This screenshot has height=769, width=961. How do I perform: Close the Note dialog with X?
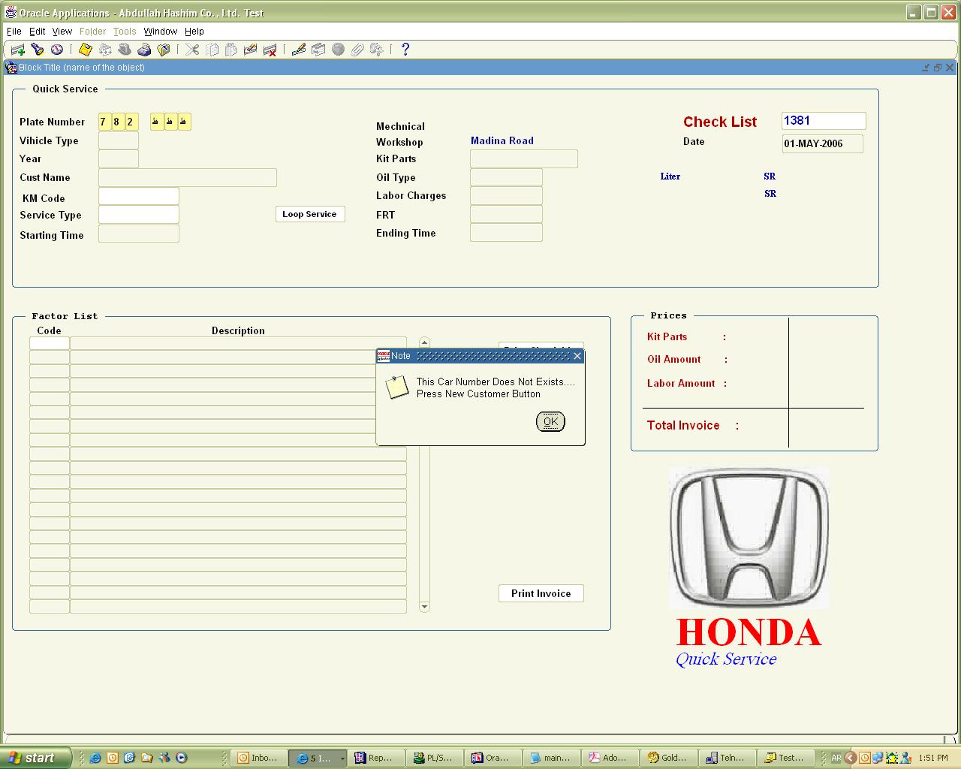pos(577,356)
